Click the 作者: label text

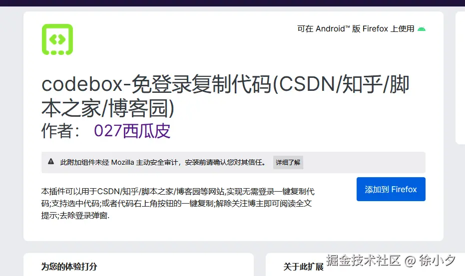point(60,131)
